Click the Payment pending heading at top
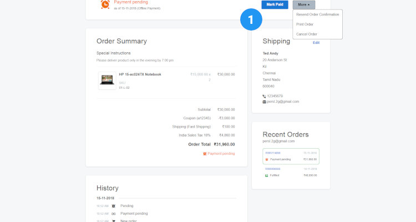 point(131,2)
